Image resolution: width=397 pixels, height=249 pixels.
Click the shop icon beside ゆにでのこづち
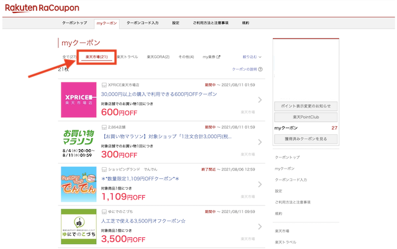coord(104,212)
